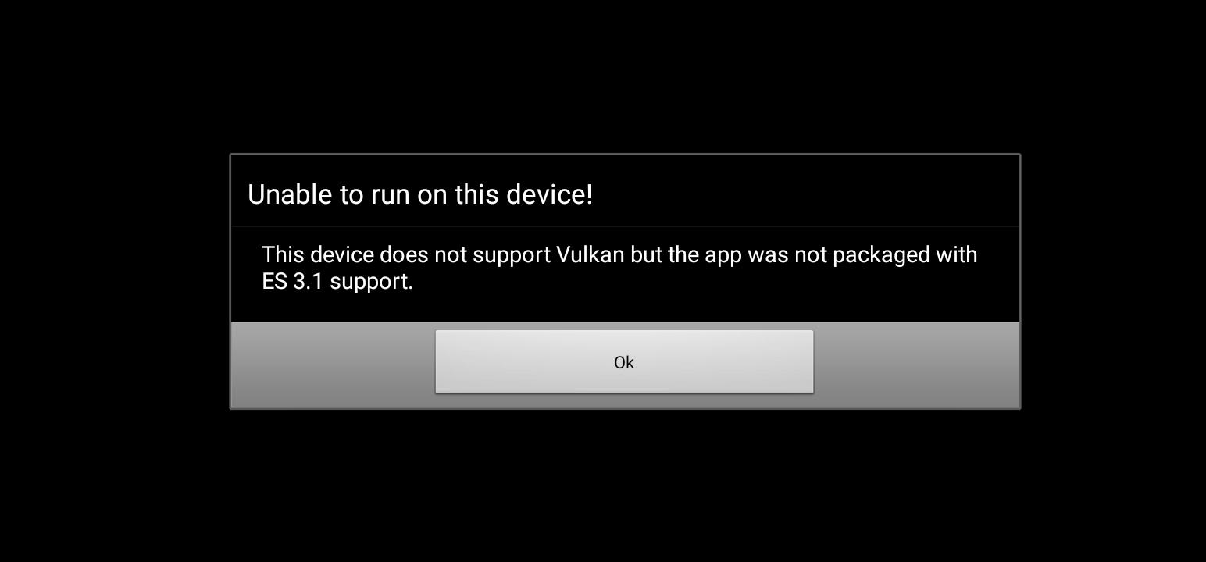The image size is (1206, 562).
Task: Click the word 'device!' in the title
Action: (549, 194)
